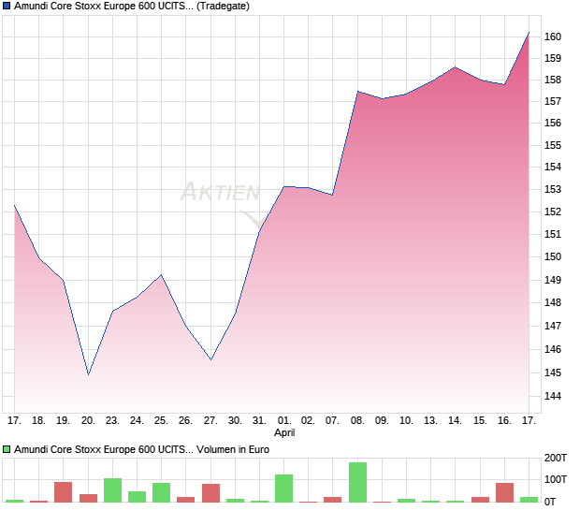Click the volume axis label '100T'

coord(556,479)
